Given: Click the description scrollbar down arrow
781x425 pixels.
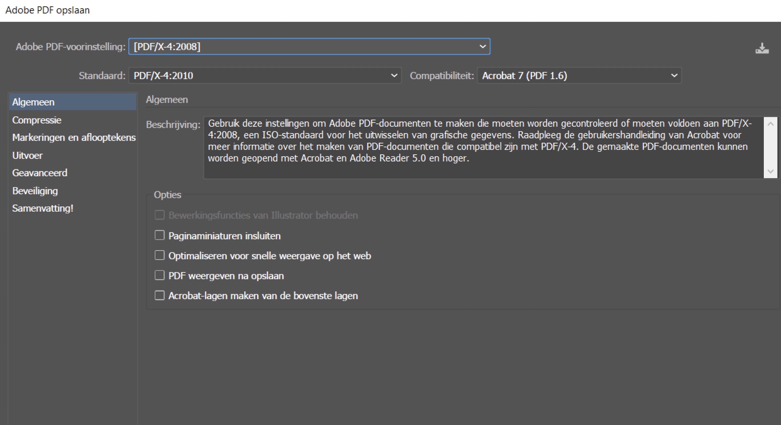Looking at the screenshot, I should [x=770, y=171].
